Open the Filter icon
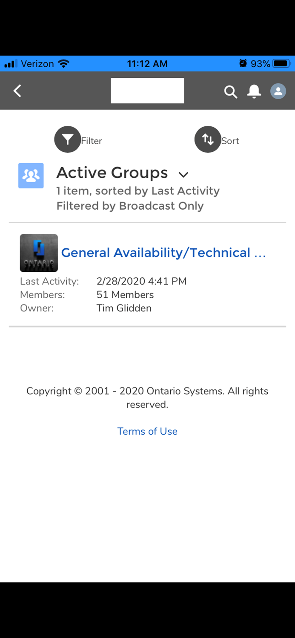Screen dimensions: 295x638 (68, 139)
